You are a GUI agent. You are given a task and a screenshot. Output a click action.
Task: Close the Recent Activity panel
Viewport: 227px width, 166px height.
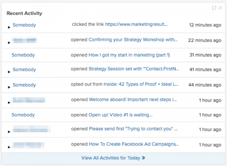220,8
